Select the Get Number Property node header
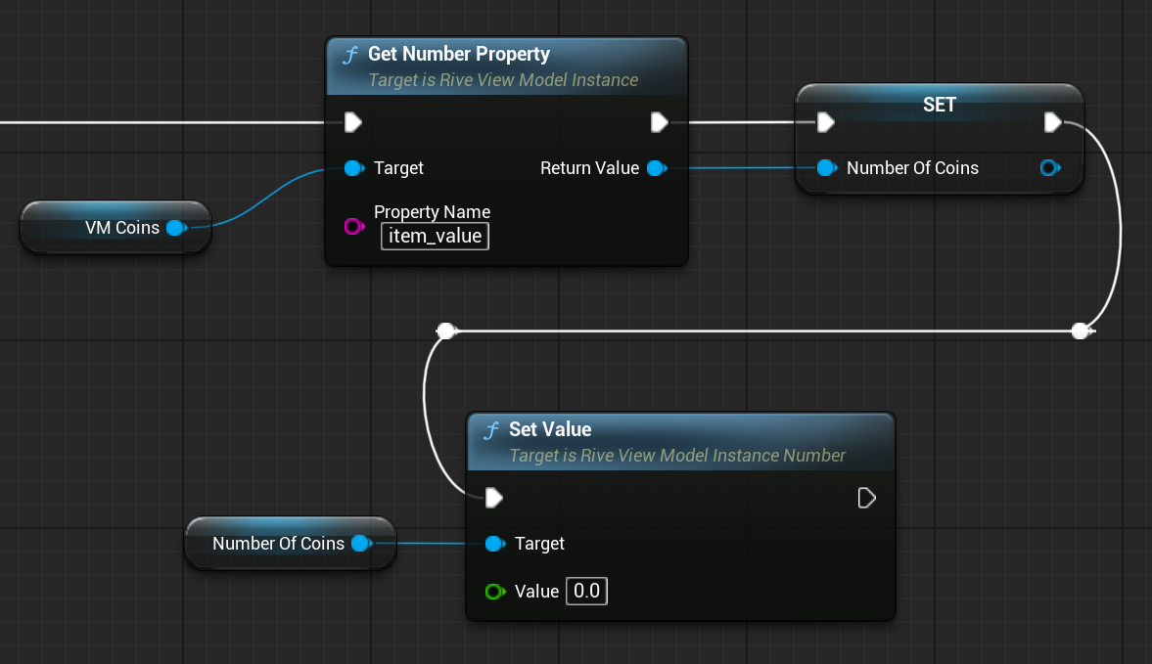This screenshot has height=664, width=1152. [x=460, y=55]
